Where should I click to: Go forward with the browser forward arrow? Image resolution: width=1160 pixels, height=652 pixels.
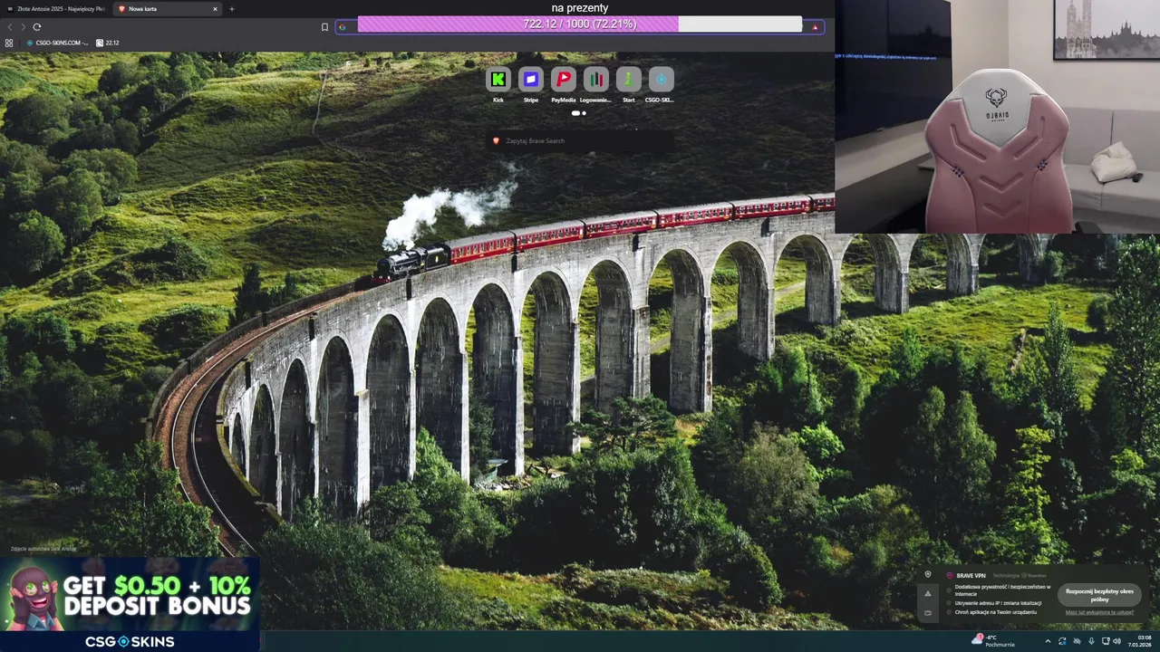point(23,27)
